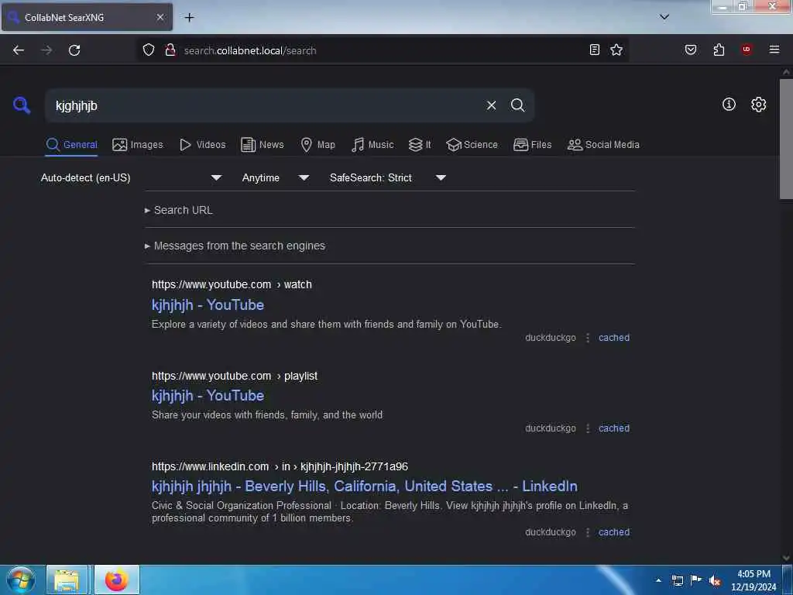This screenshot has width=793, height=595.
Task: Open Action Center flag icon
Action: click(696, 580)
